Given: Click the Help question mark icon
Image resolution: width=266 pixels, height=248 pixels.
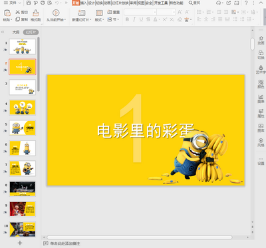Looking at the screenshot, I should (x=246, y=3).
